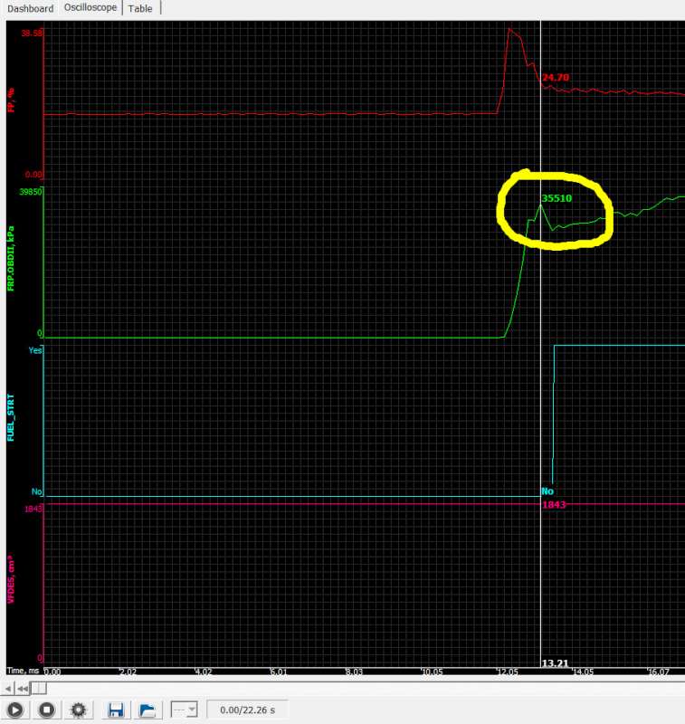Switch to the Dashboard tab
685x724 pixels.
pyautogui.click(x=31, y=8)
